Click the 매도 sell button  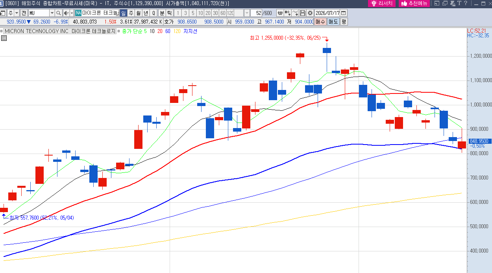(333, 22)
